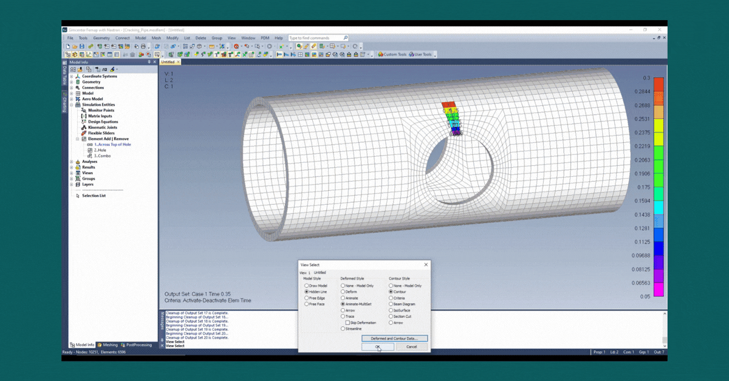Open the Mesh menu
The height and width of the screenshot is (381, 729).
coord(156,38)
